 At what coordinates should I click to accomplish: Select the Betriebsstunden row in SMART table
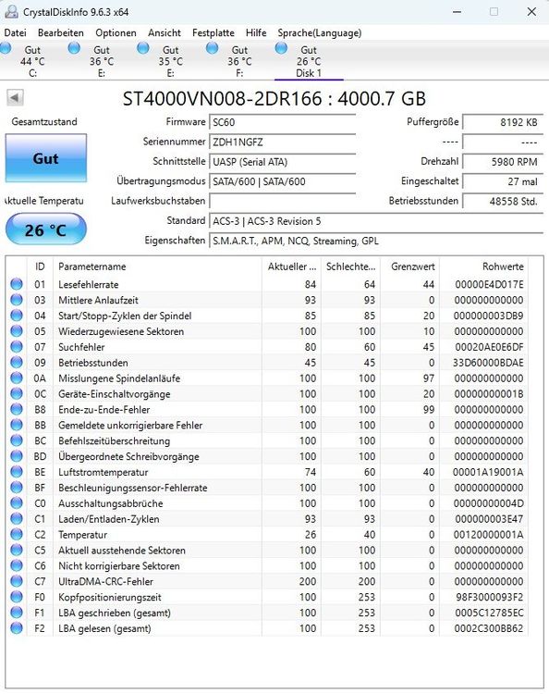pos(269,363)
